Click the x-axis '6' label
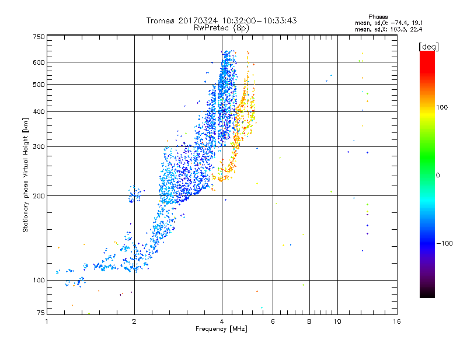Image resolution: width=467 pixels, height=350 pixels. coord(273,321)
